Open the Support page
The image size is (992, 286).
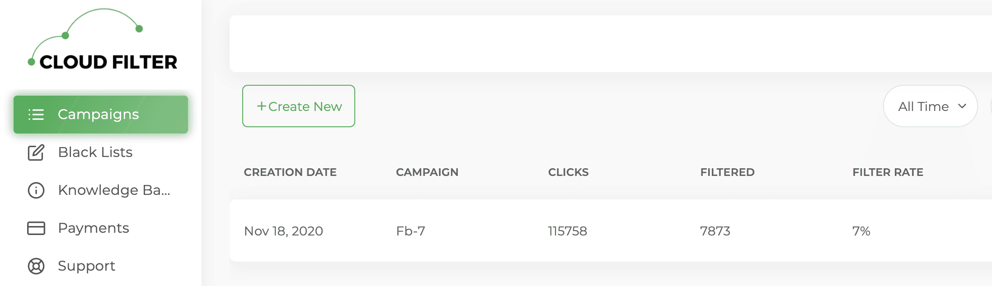87,266
